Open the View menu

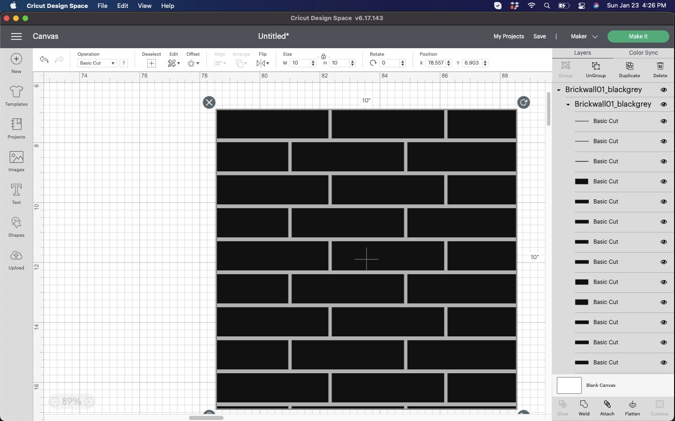[x=144, y=6]
